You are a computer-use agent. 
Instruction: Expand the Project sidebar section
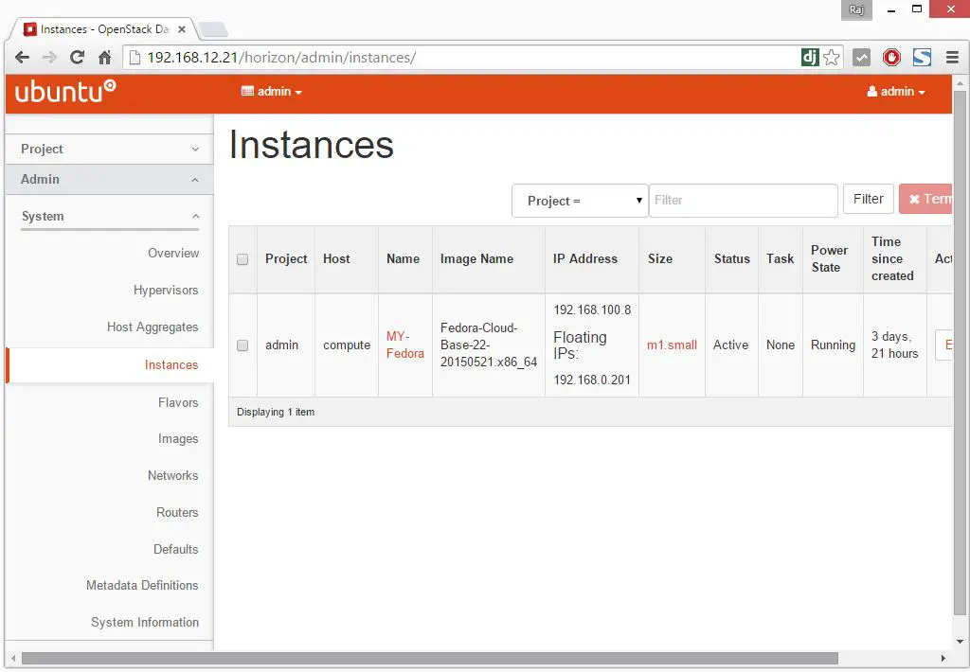(x=109, y=149)
